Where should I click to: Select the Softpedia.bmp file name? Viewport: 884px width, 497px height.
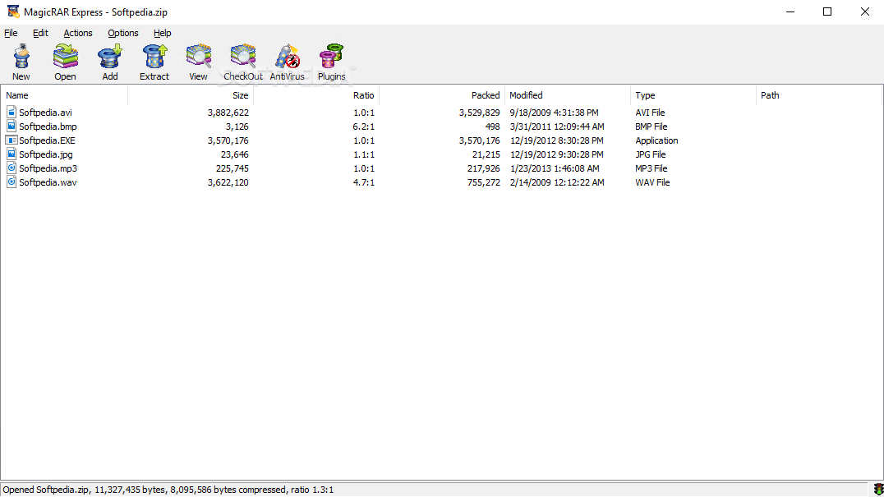tap(48, 127)
